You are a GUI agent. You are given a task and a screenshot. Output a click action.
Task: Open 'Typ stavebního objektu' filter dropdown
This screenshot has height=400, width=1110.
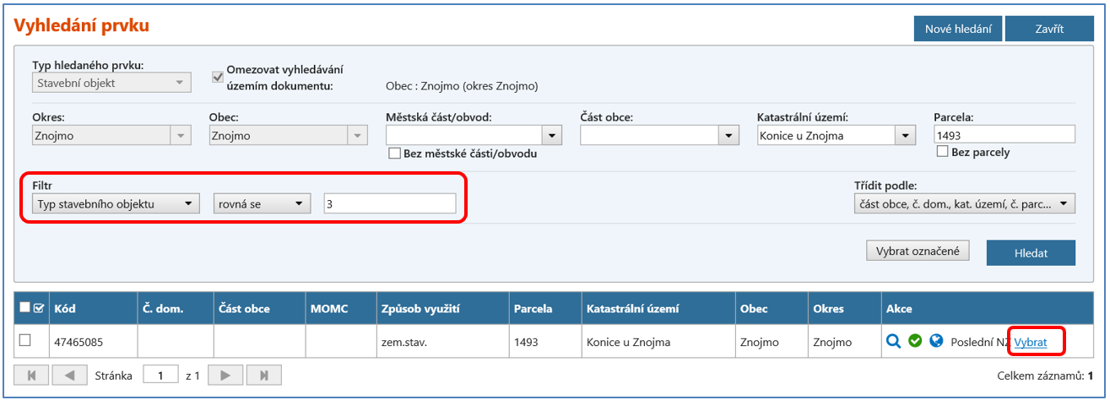[188, 203]
